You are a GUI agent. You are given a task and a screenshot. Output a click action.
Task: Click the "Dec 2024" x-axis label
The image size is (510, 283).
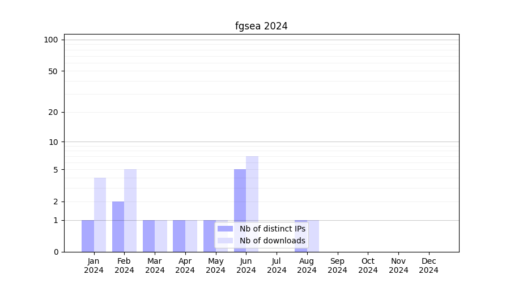[429, 265]
